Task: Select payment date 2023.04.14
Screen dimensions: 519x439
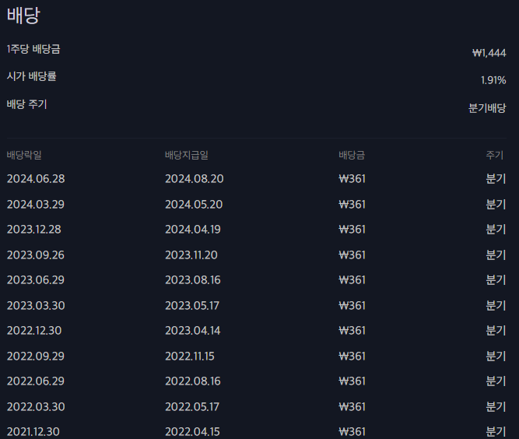Action: pos(193,331)
